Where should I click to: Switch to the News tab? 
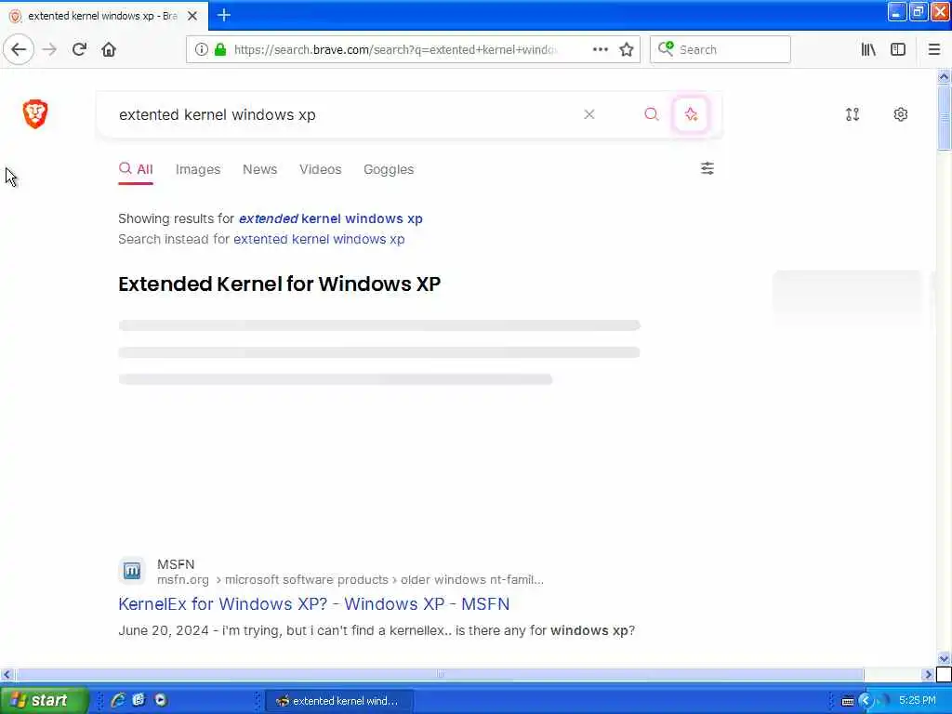click(260, 169)
